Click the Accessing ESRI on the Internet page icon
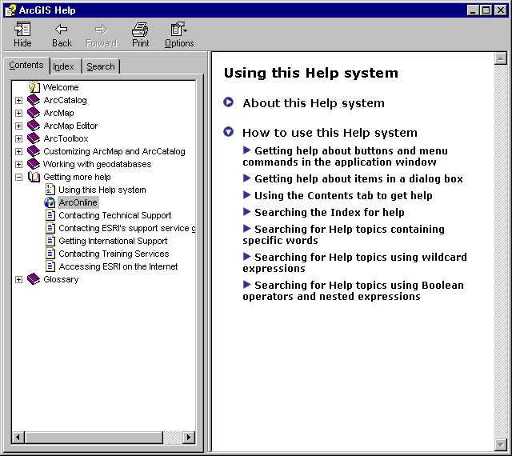 (50, 266)
